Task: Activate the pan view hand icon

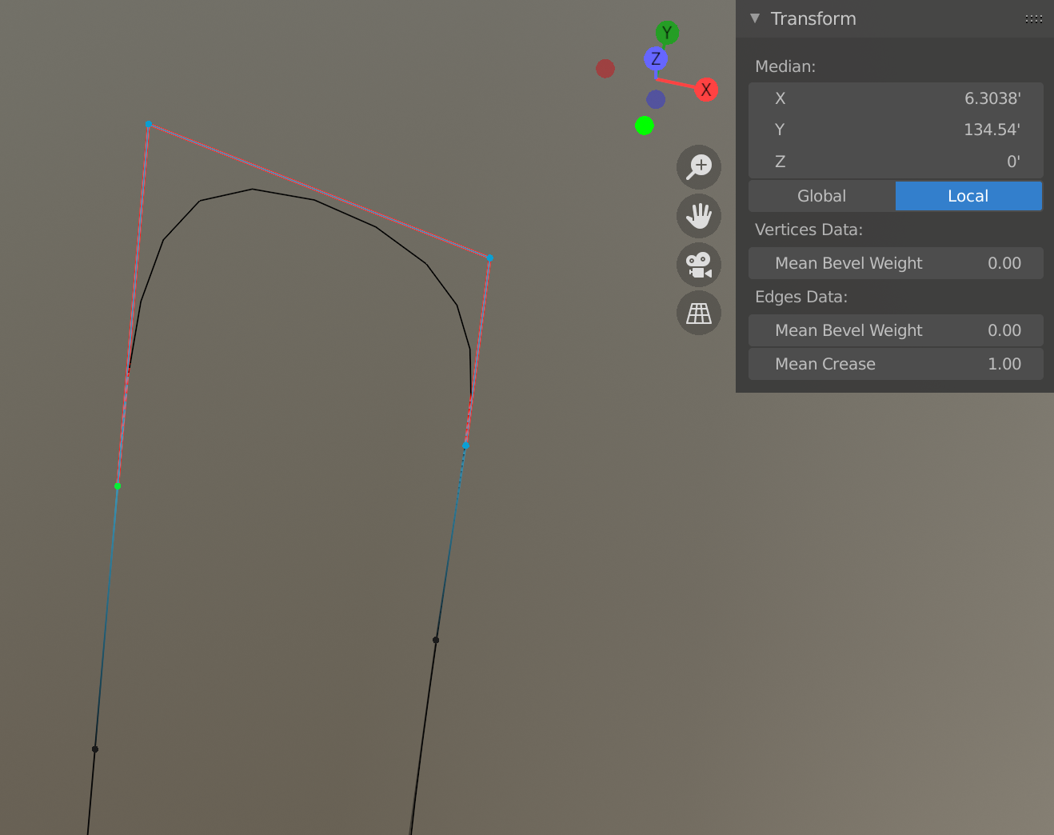Action: (x=699, y=216)
